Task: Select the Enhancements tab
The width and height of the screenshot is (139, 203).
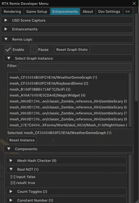Action: tap(65, 12)
